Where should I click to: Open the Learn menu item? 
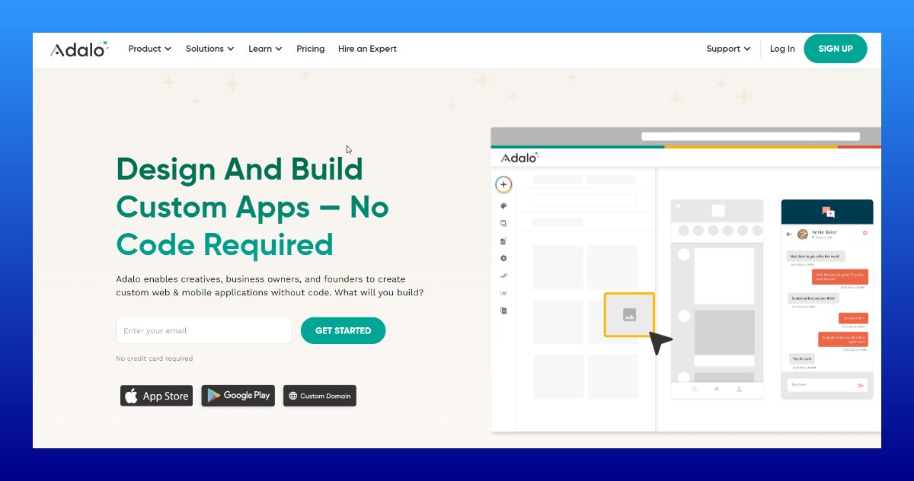(264, 49)
